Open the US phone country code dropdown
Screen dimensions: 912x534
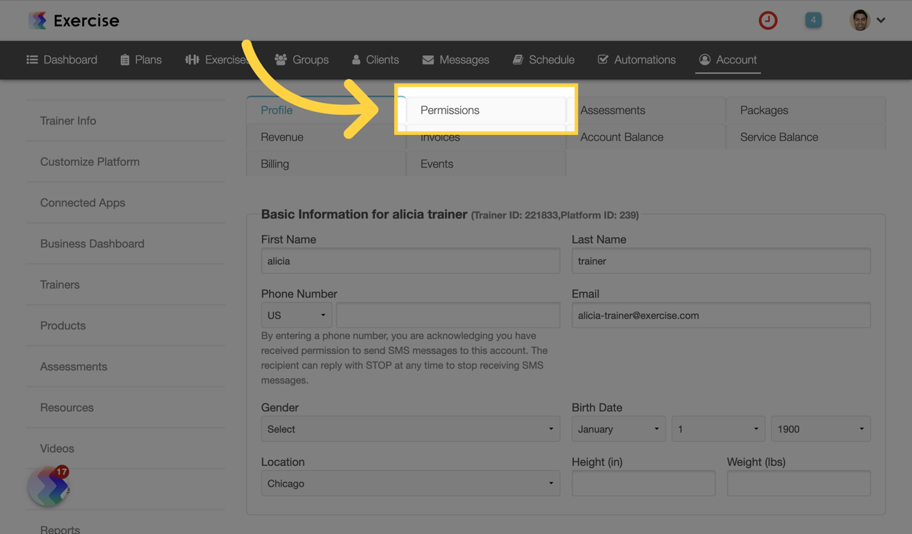coord(296,315)
